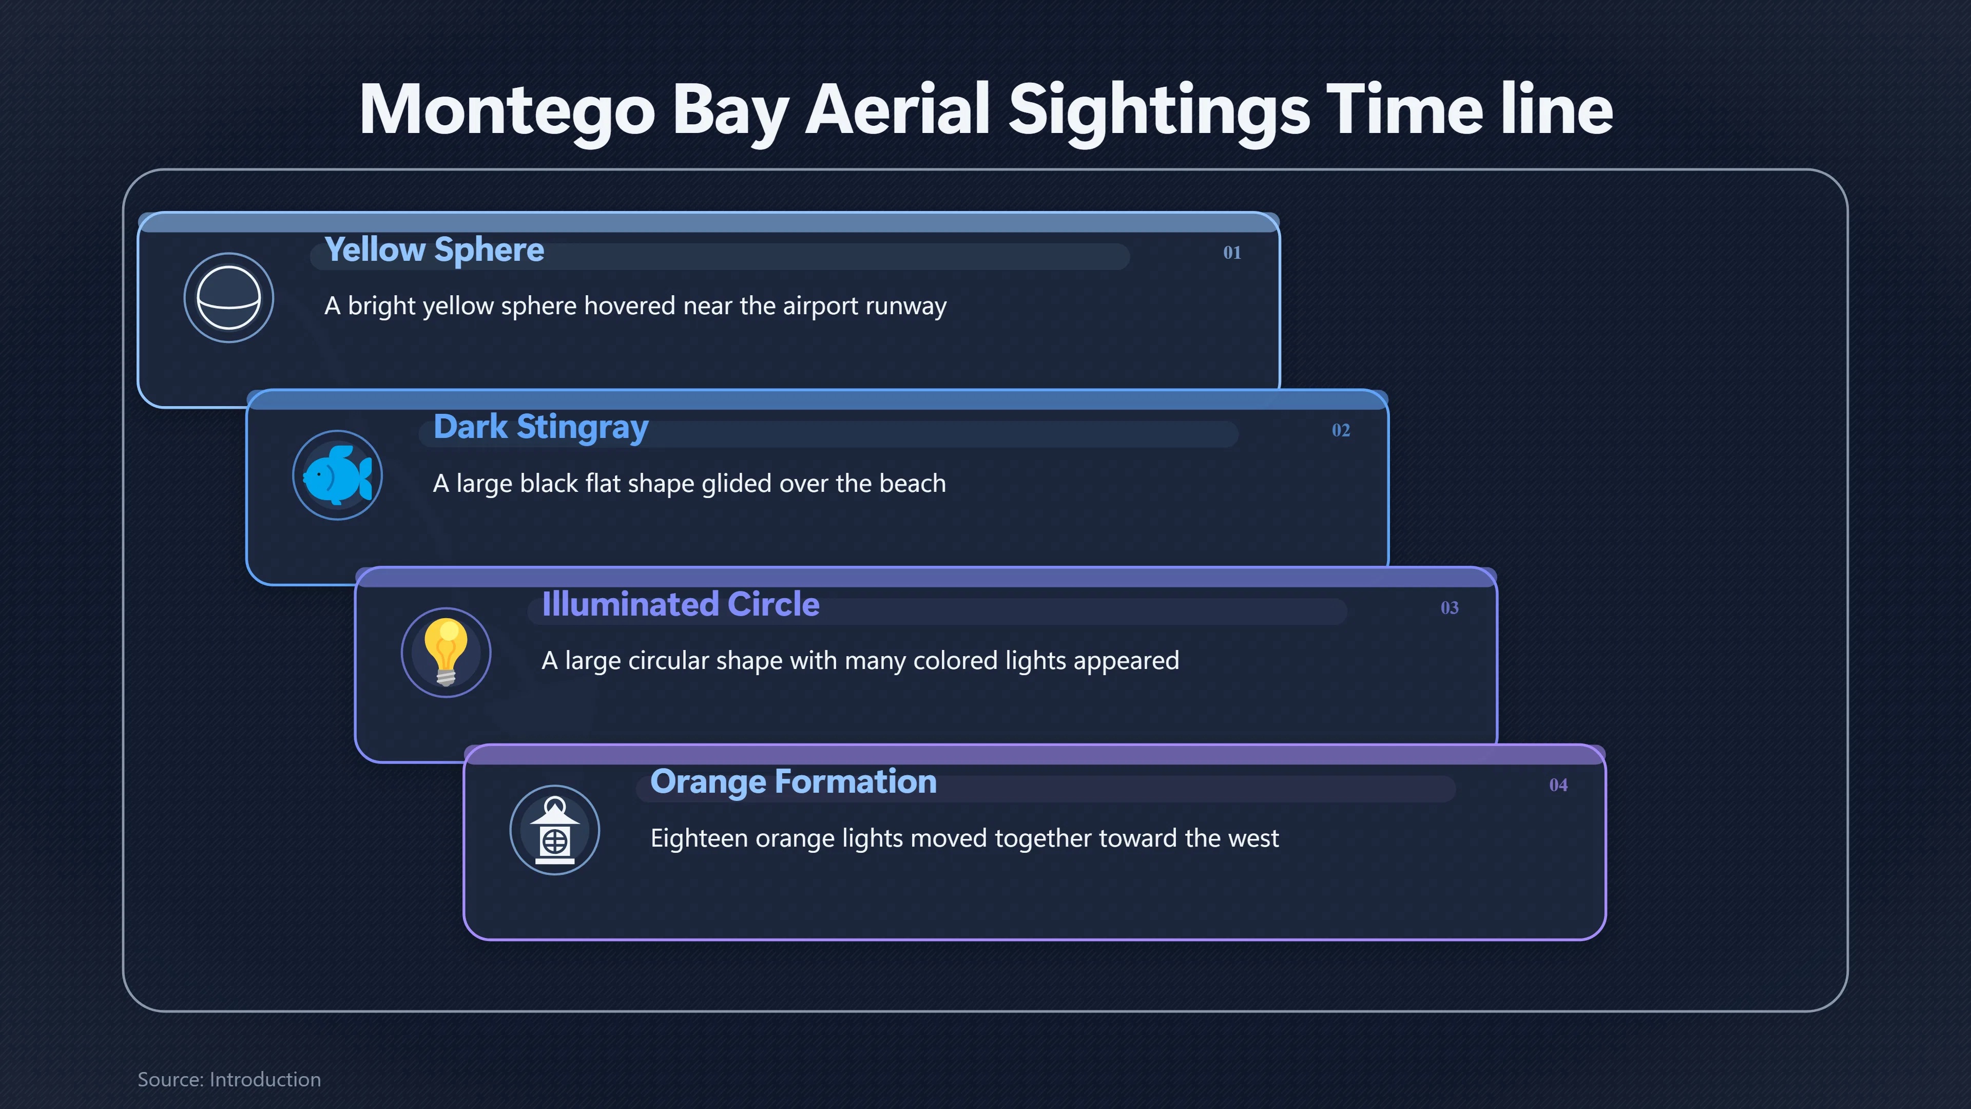Select the Dark Stingray heading
1971x1109 pixels.
541,427
